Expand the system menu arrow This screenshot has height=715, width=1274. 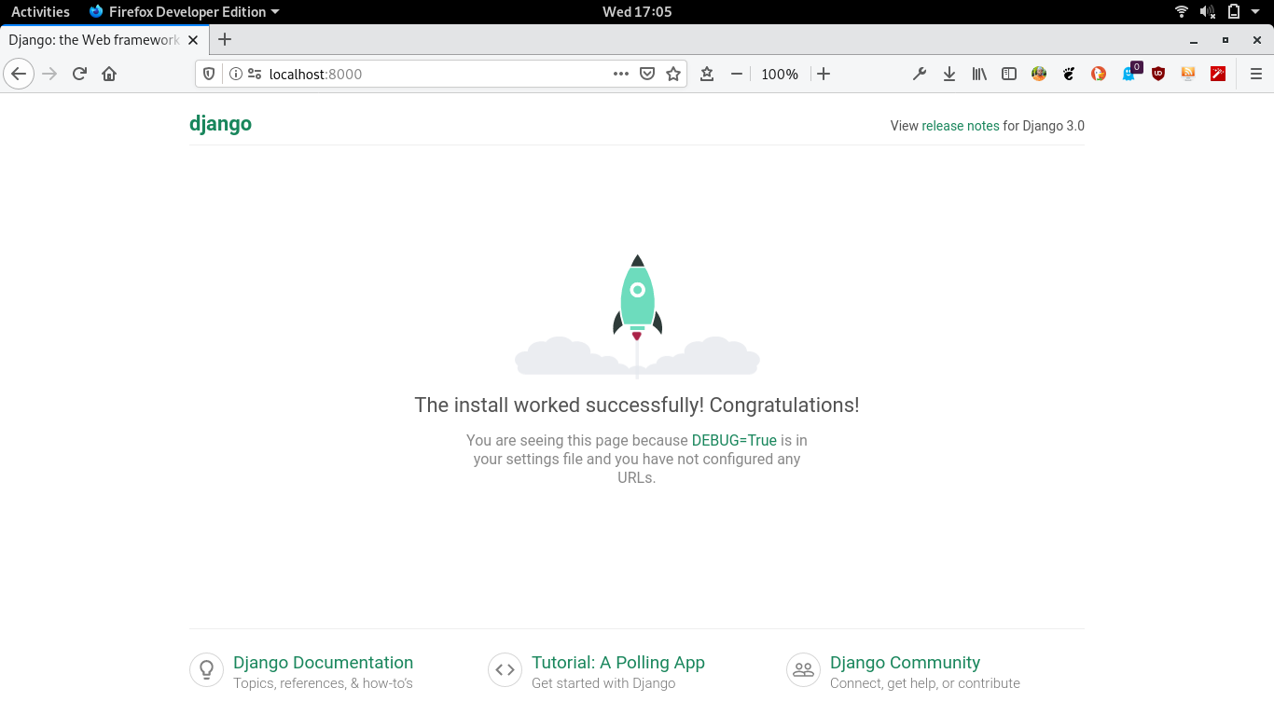1256,12
